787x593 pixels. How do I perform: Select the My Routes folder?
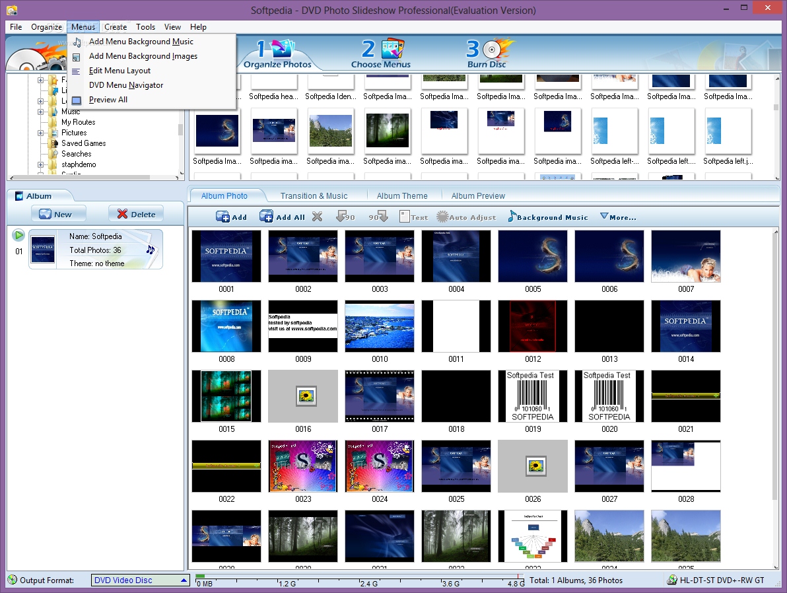click(x=78, y=122)
